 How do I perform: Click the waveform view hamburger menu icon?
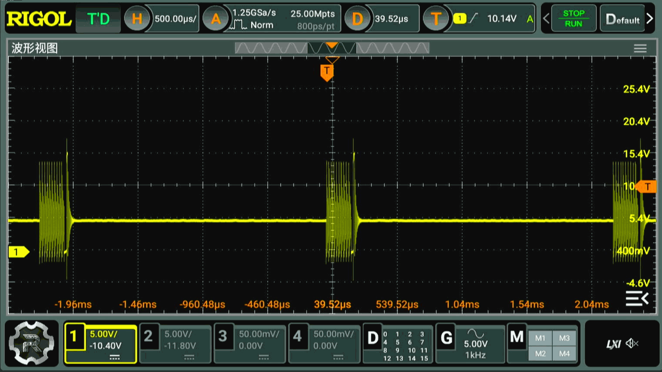click(640, 48)
